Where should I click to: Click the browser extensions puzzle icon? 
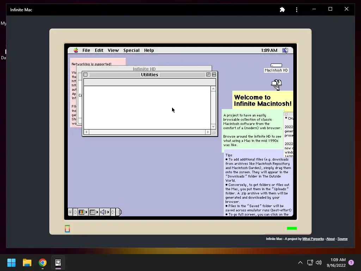[x=282, y=10]
